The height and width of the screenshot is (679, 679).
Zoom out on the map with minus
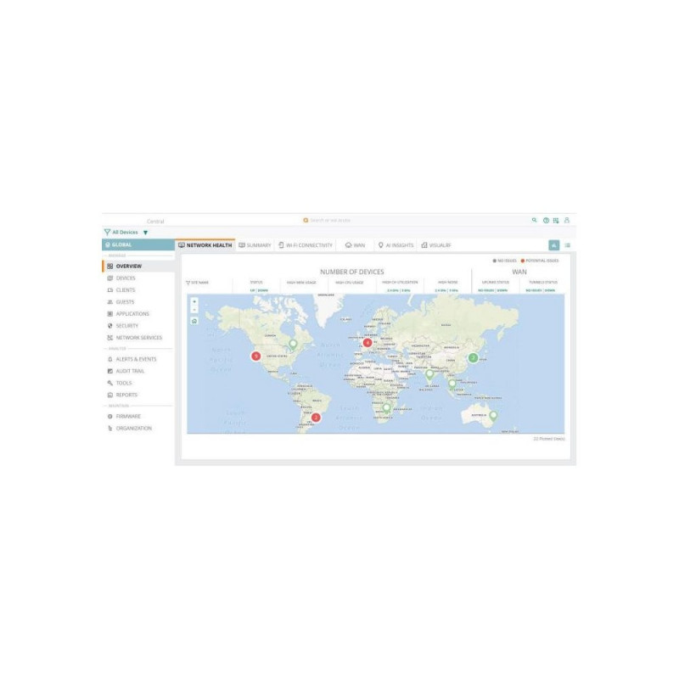point(194,309)
